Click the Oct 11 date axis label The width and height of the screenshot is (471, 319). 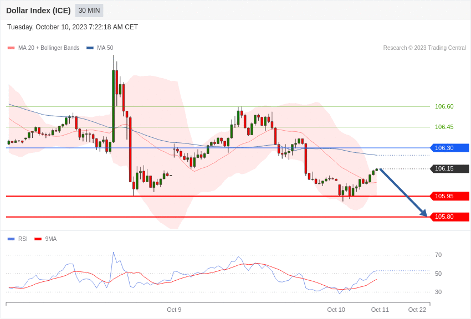380,310
